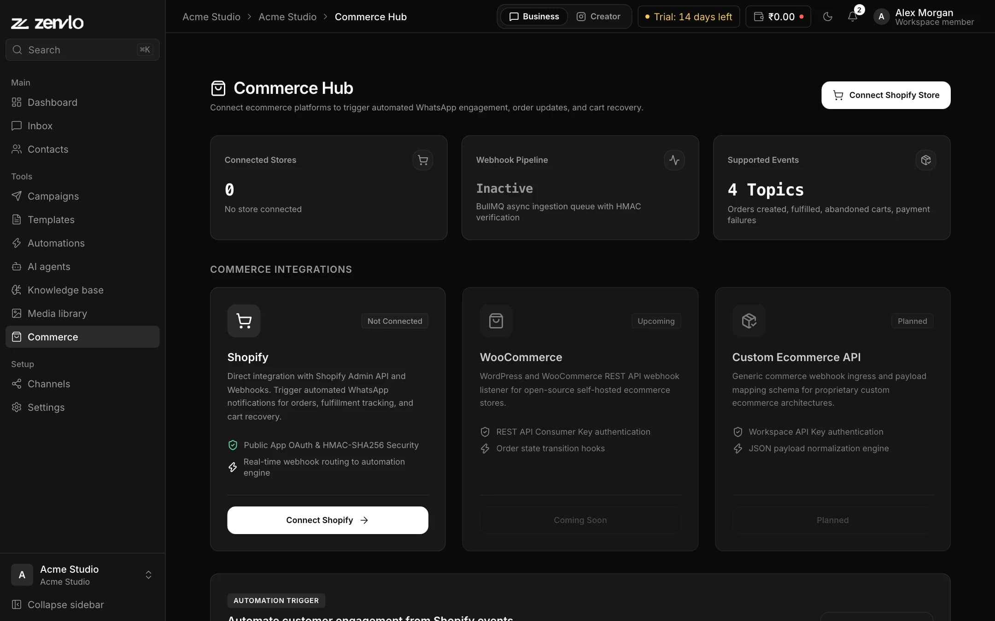Toggle dark mode moon icon
This screenshot has width=995, height=621.
828,17
